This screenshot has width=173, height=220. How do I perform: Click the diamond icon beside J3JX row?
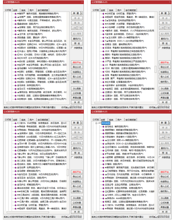pos(104,51)
